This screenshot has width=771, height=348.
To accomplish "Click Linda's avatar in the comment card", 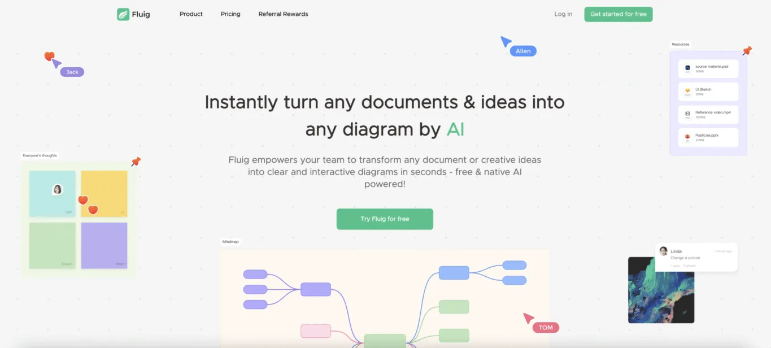I will pos(664,251).
